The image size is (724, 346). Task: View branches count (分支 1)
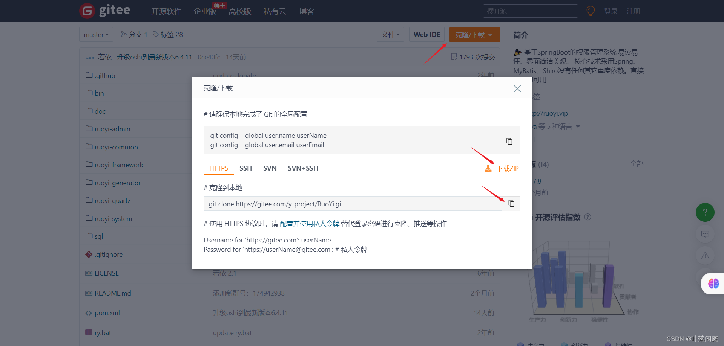pos(134,35)
